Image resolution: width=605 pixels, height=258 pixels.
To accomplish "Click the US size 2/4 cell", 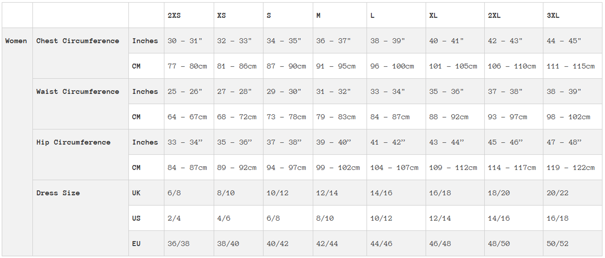I will (174, 218).
